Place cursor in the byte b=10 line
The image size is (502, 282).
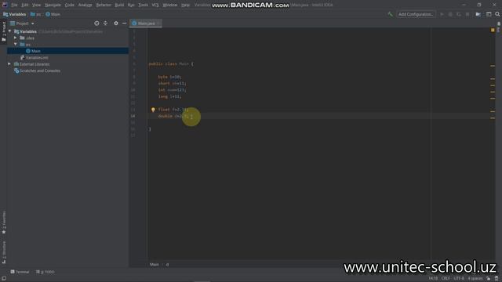coord(169,77)
